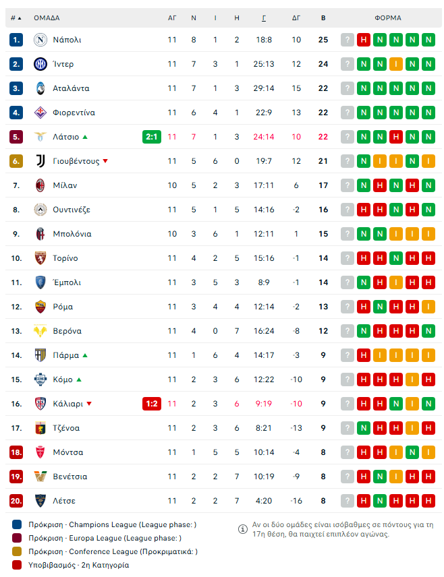Sort standings by goals column Γ
This screenshot has width=444, height=577.
(263, 18)
